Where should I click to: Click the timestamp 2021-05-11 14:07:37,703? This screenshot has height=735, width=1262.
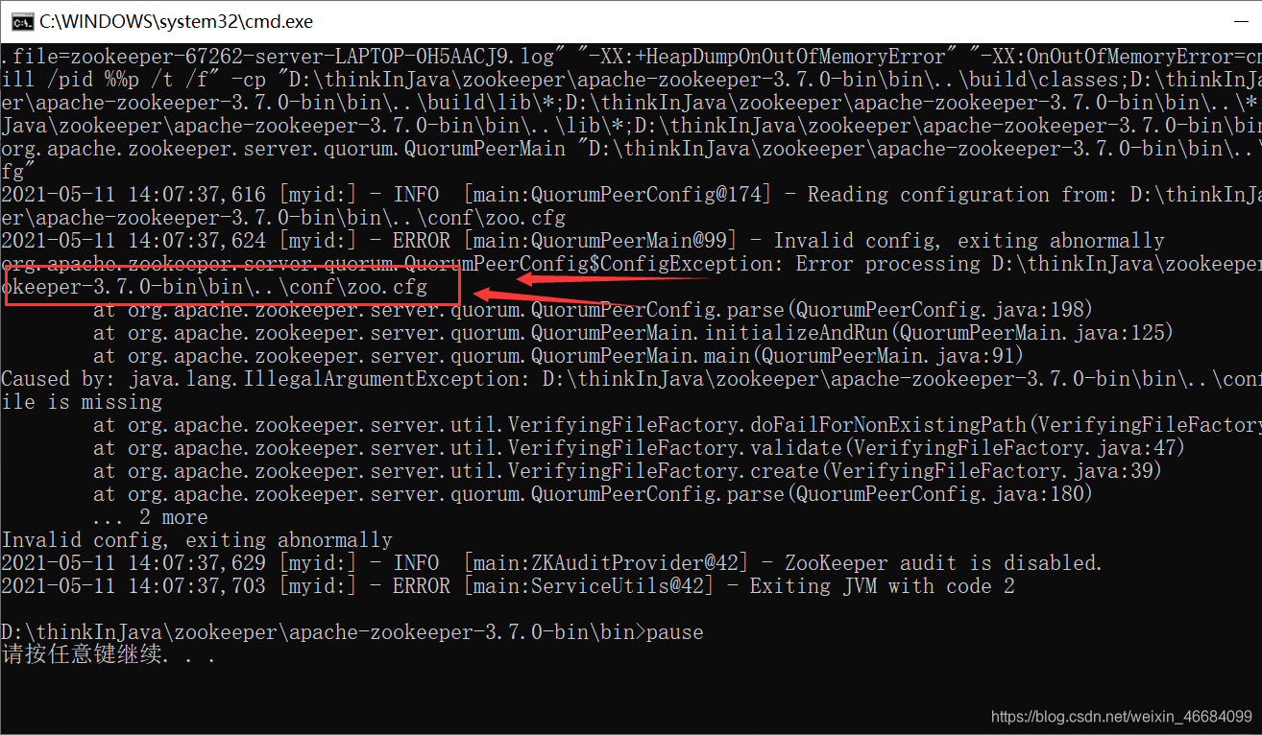pyautogui.click(x=133, y=586)
